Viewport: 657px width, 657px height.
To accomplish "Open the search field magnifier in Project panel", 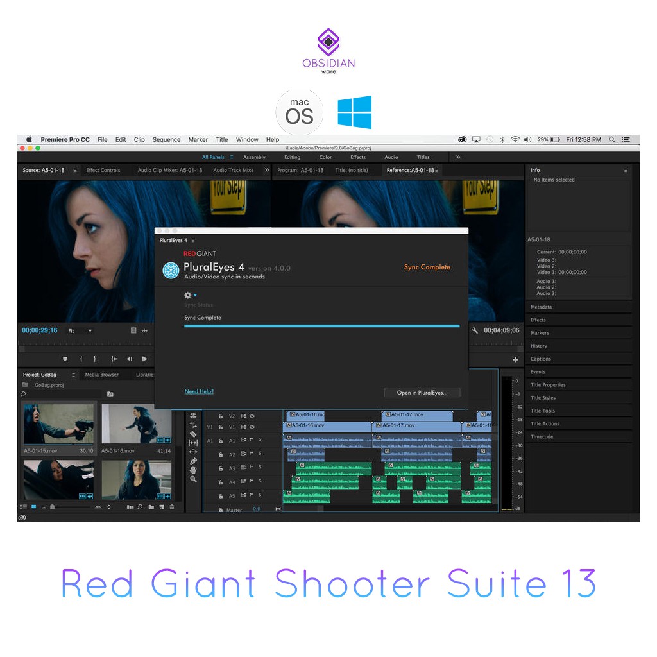I will [x=22, y=393].
